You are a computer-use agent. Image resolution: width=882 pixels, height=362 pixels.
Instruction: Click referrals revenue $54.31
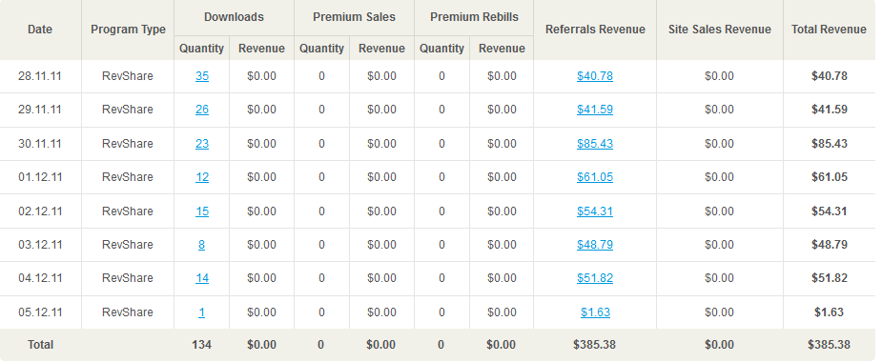595,211
